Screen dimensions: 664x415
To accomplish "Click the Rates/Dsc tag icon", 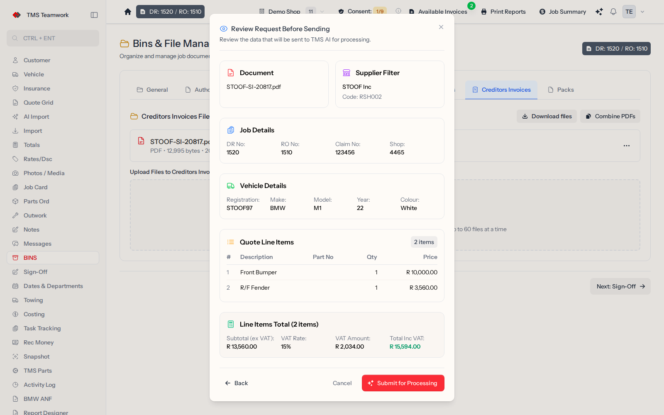I will 15,159.
